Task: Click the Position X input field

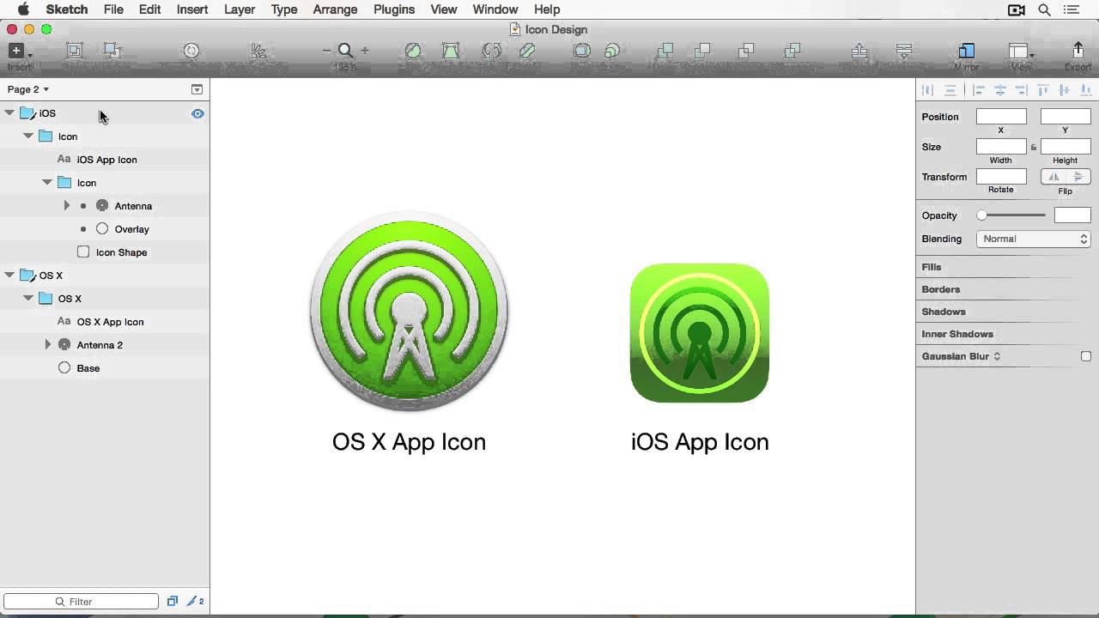Action: coord(1001,117)
